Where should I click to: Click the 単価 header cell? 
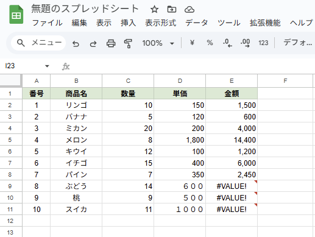(x=180, y=93)
